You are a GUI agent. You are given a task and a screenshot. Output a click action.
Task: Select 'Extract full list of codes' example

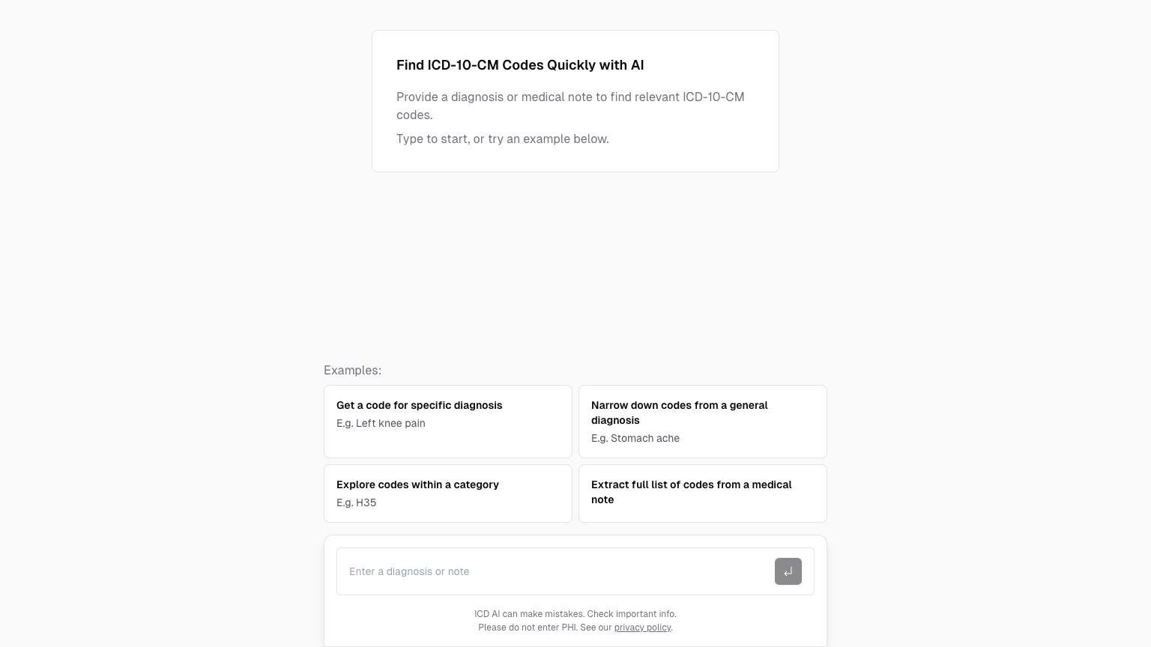pos(691,492)
